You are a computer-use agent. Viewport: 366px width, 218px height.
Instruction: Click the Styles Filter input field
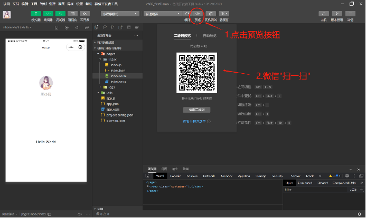click(x=316, y=190)
